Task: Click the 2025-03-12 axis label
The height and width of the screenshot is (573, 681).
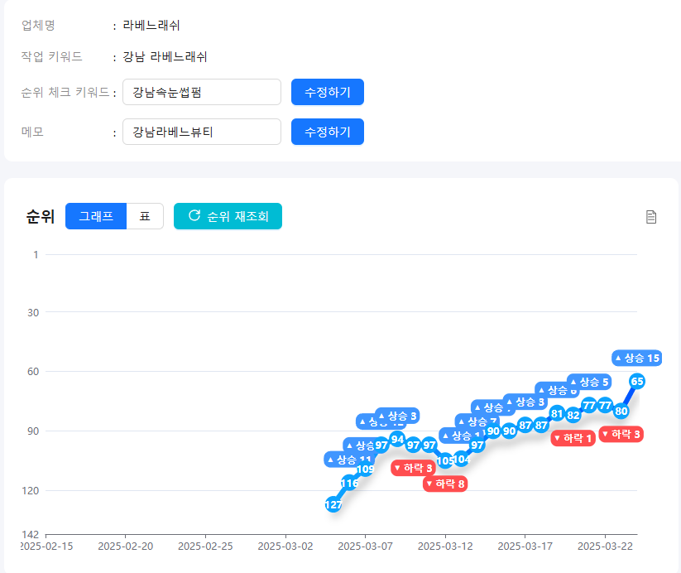Action: coord(445,546)
